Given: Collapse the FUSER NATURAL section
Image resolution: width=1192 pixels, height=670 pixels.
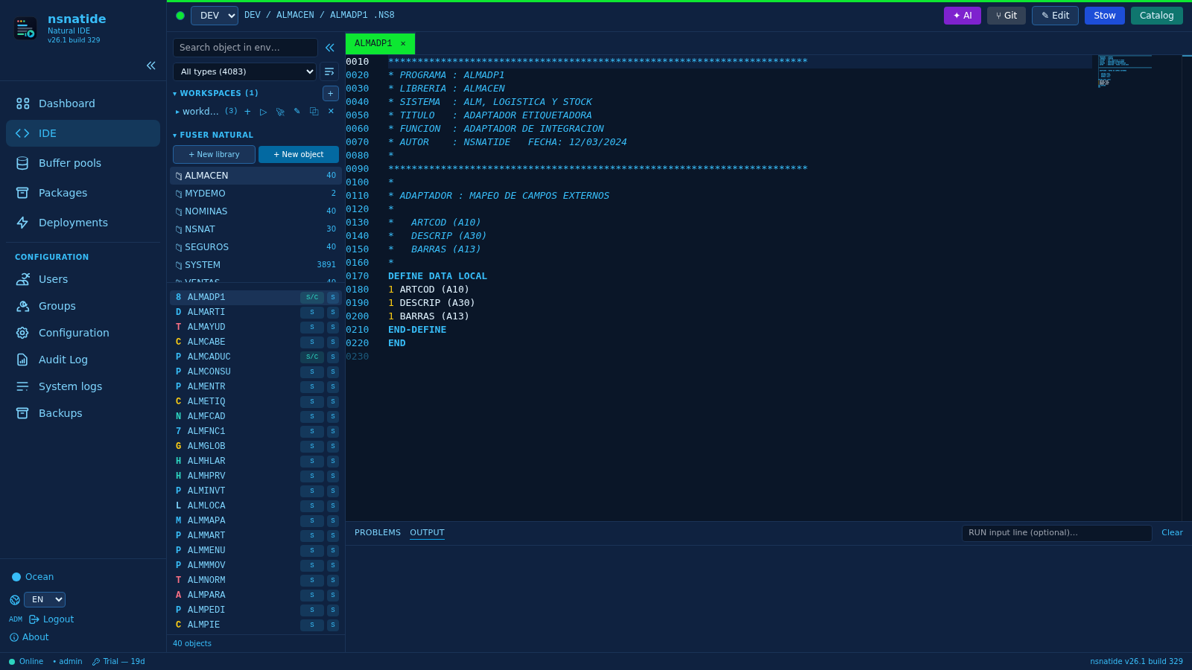Looking at the screenshot, I should (213, 135).
